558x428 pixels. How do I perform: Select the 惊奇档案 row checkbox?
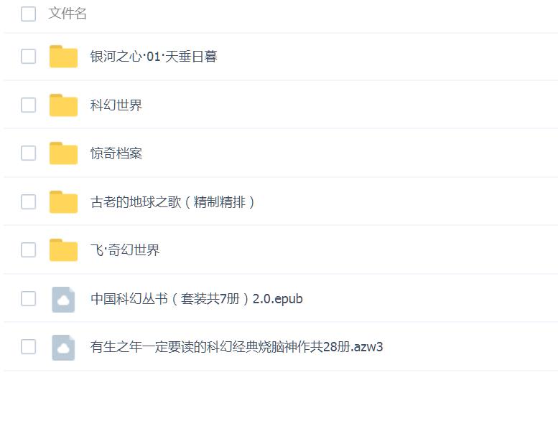[29, 153]
